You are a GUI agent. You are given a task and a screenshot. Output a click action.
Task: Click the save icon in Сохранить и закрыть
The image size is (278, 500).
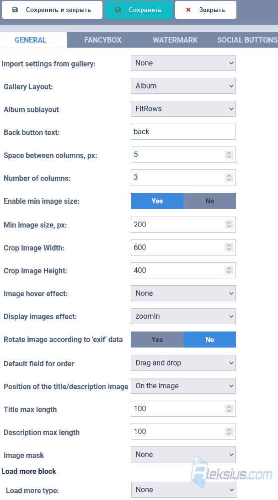tap(15, 10)
